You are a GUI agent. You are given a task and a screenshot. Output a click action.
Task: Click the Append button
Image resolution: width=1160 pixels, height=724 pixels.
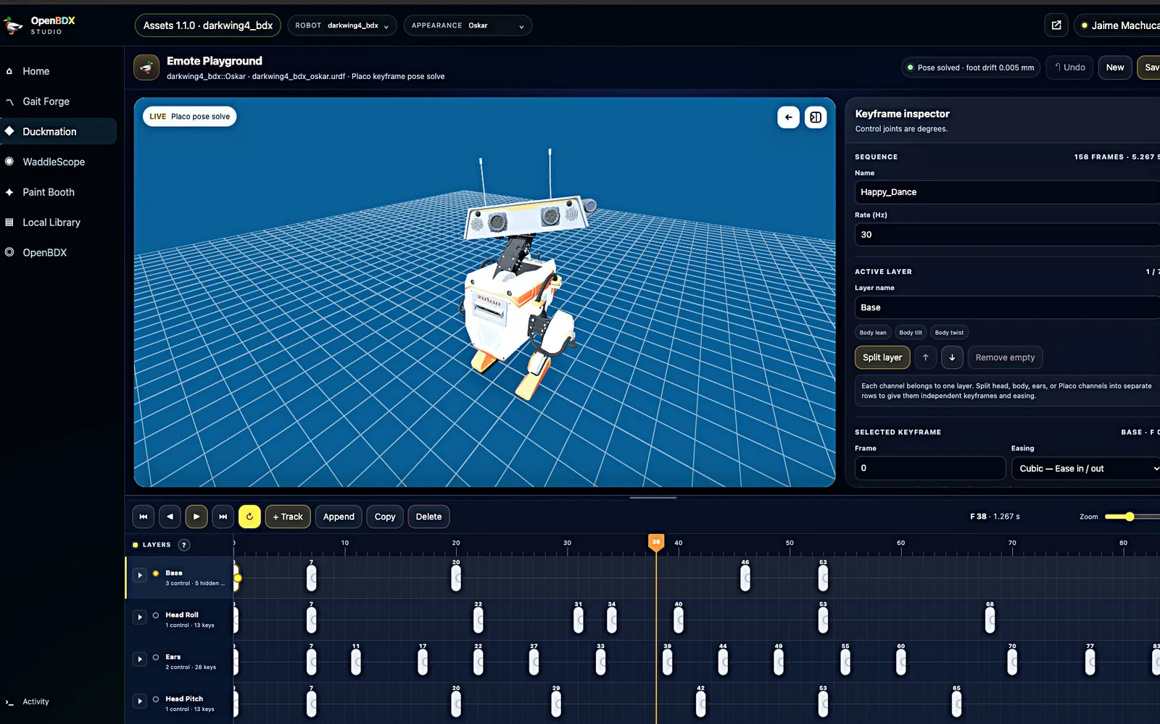point(339,517)
